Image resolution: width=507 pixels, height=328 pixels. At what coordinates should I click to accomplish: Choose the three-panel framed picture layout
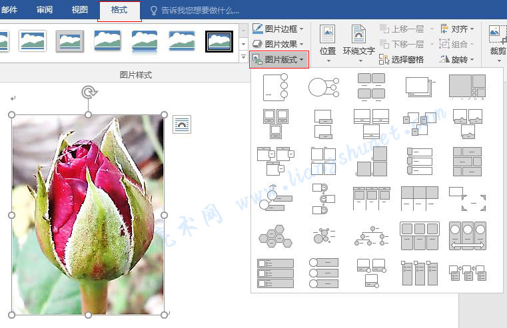[420, 236]
